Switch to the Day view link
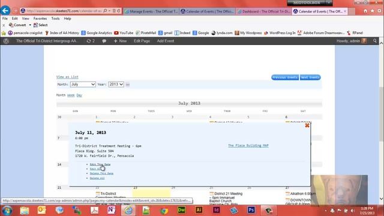 tap(79, 95)
